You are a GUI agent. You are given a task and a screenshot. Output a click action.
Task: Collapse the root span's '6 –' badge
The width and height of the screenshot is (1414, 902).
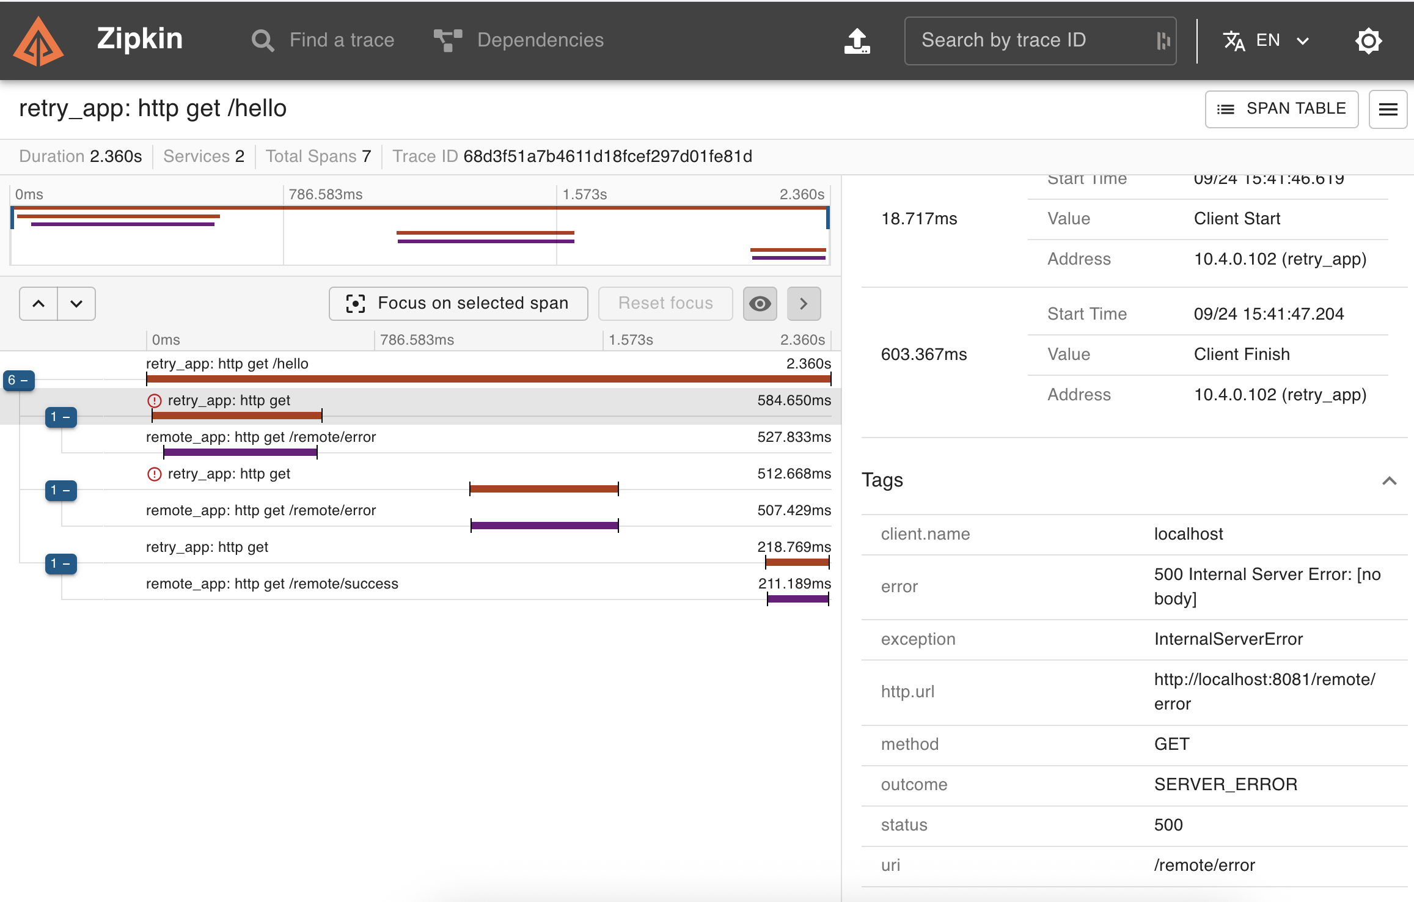point(18,381)
